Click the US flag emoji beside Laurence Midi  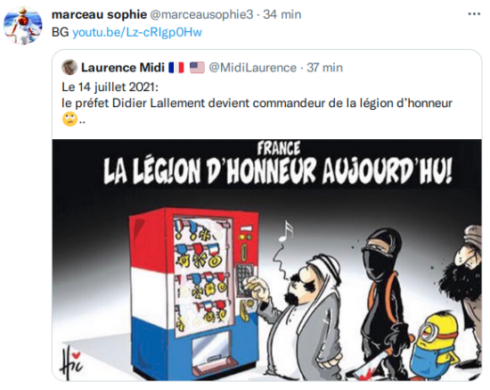tap(197, 67)
